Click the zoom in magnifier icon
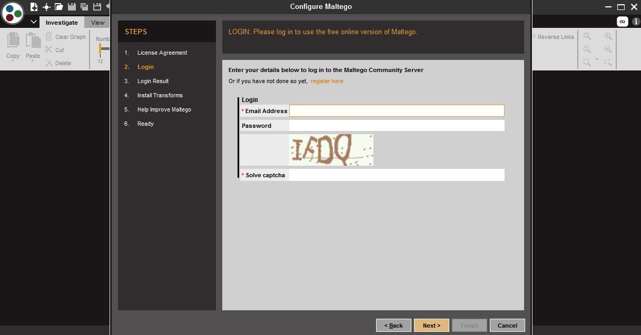Viewport: 641px width, 335px height. pyautogui.click(x=608, y=36)
